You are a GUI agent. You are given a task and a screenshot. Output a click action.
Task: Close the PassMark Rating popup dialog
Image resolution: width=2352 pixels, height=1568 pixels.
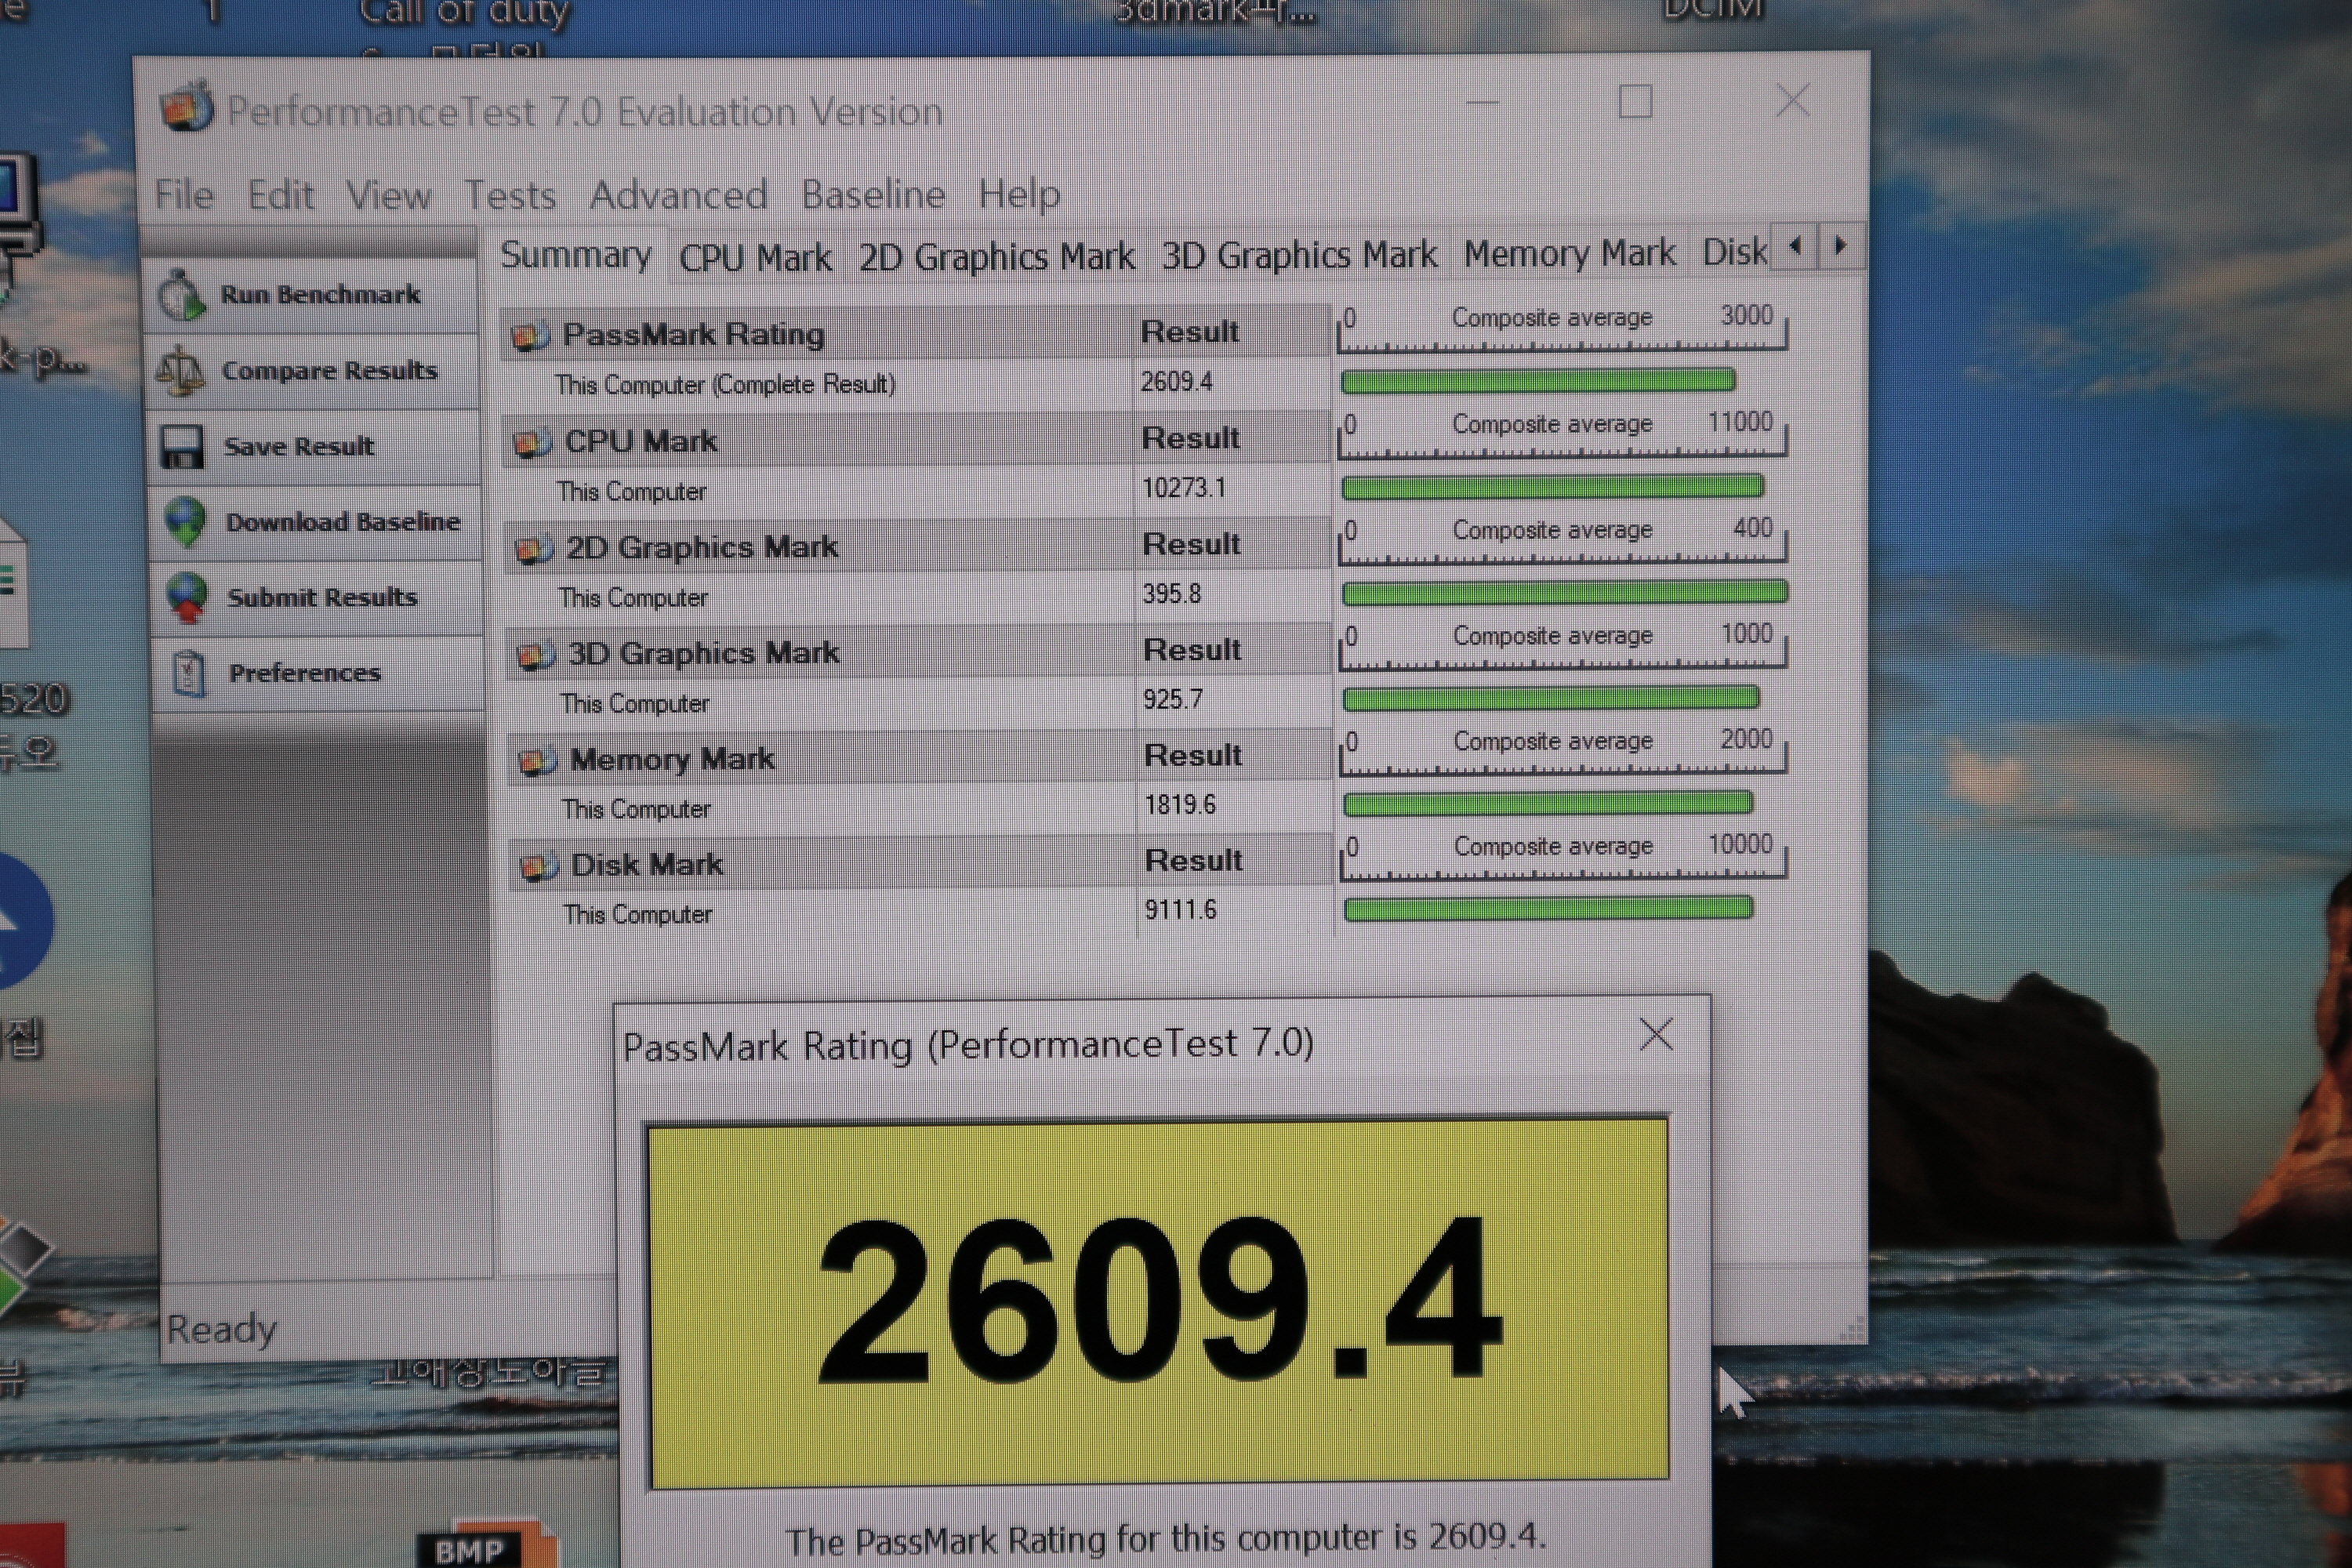(1656, 1035)
